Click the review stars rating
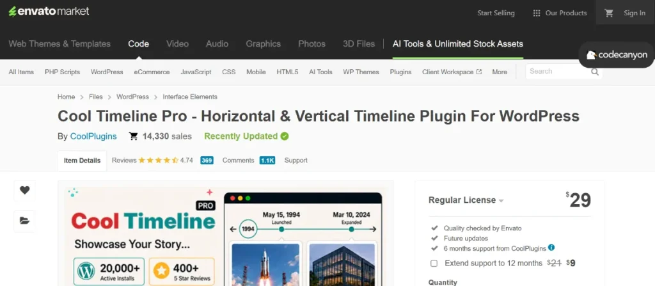 coord(159,160)
